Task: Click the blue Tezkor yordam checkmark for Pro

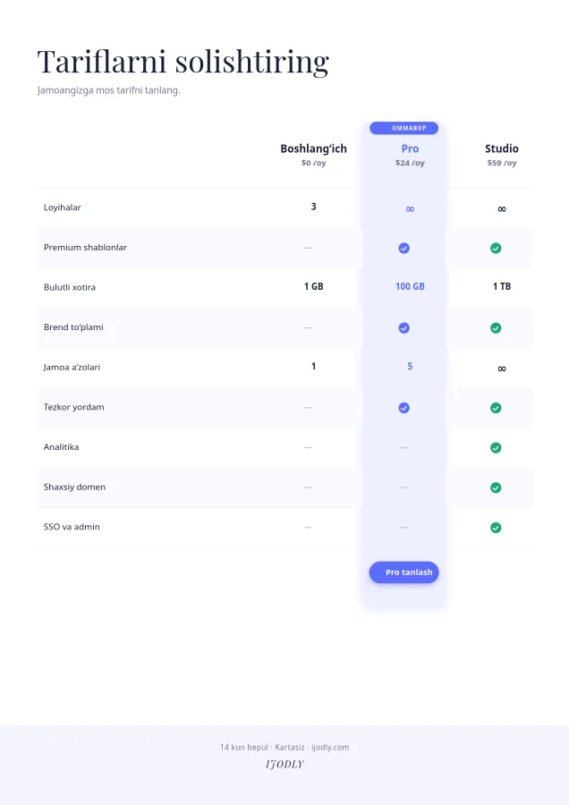Action: 404,408
